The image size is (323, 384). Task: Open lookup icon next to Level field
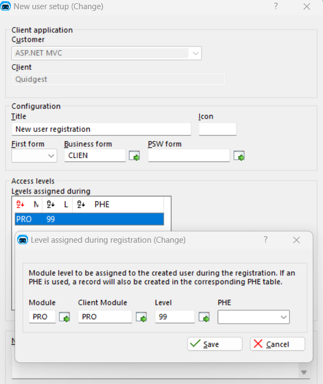point(204,317)
